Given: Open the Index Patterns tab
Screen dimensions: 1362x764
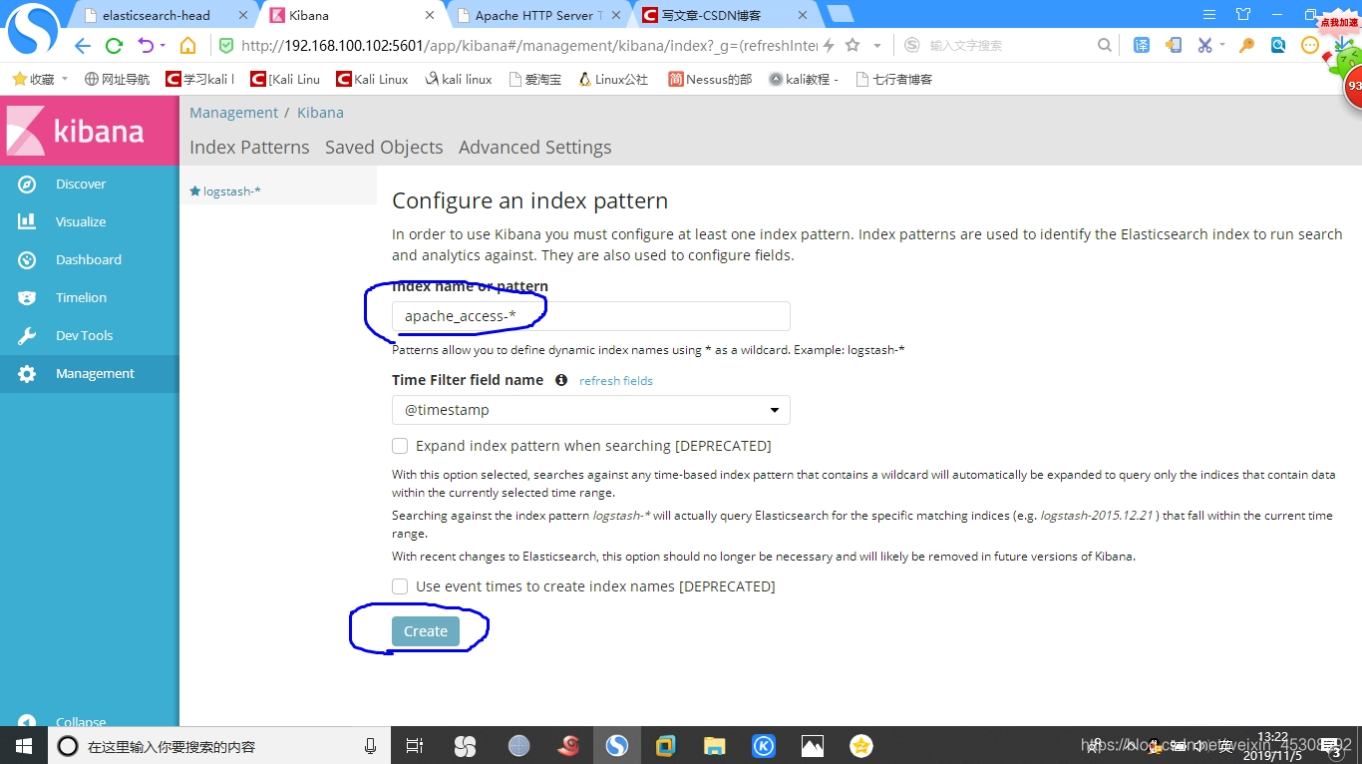Looking at the screenshot, I should click(249, 147).
